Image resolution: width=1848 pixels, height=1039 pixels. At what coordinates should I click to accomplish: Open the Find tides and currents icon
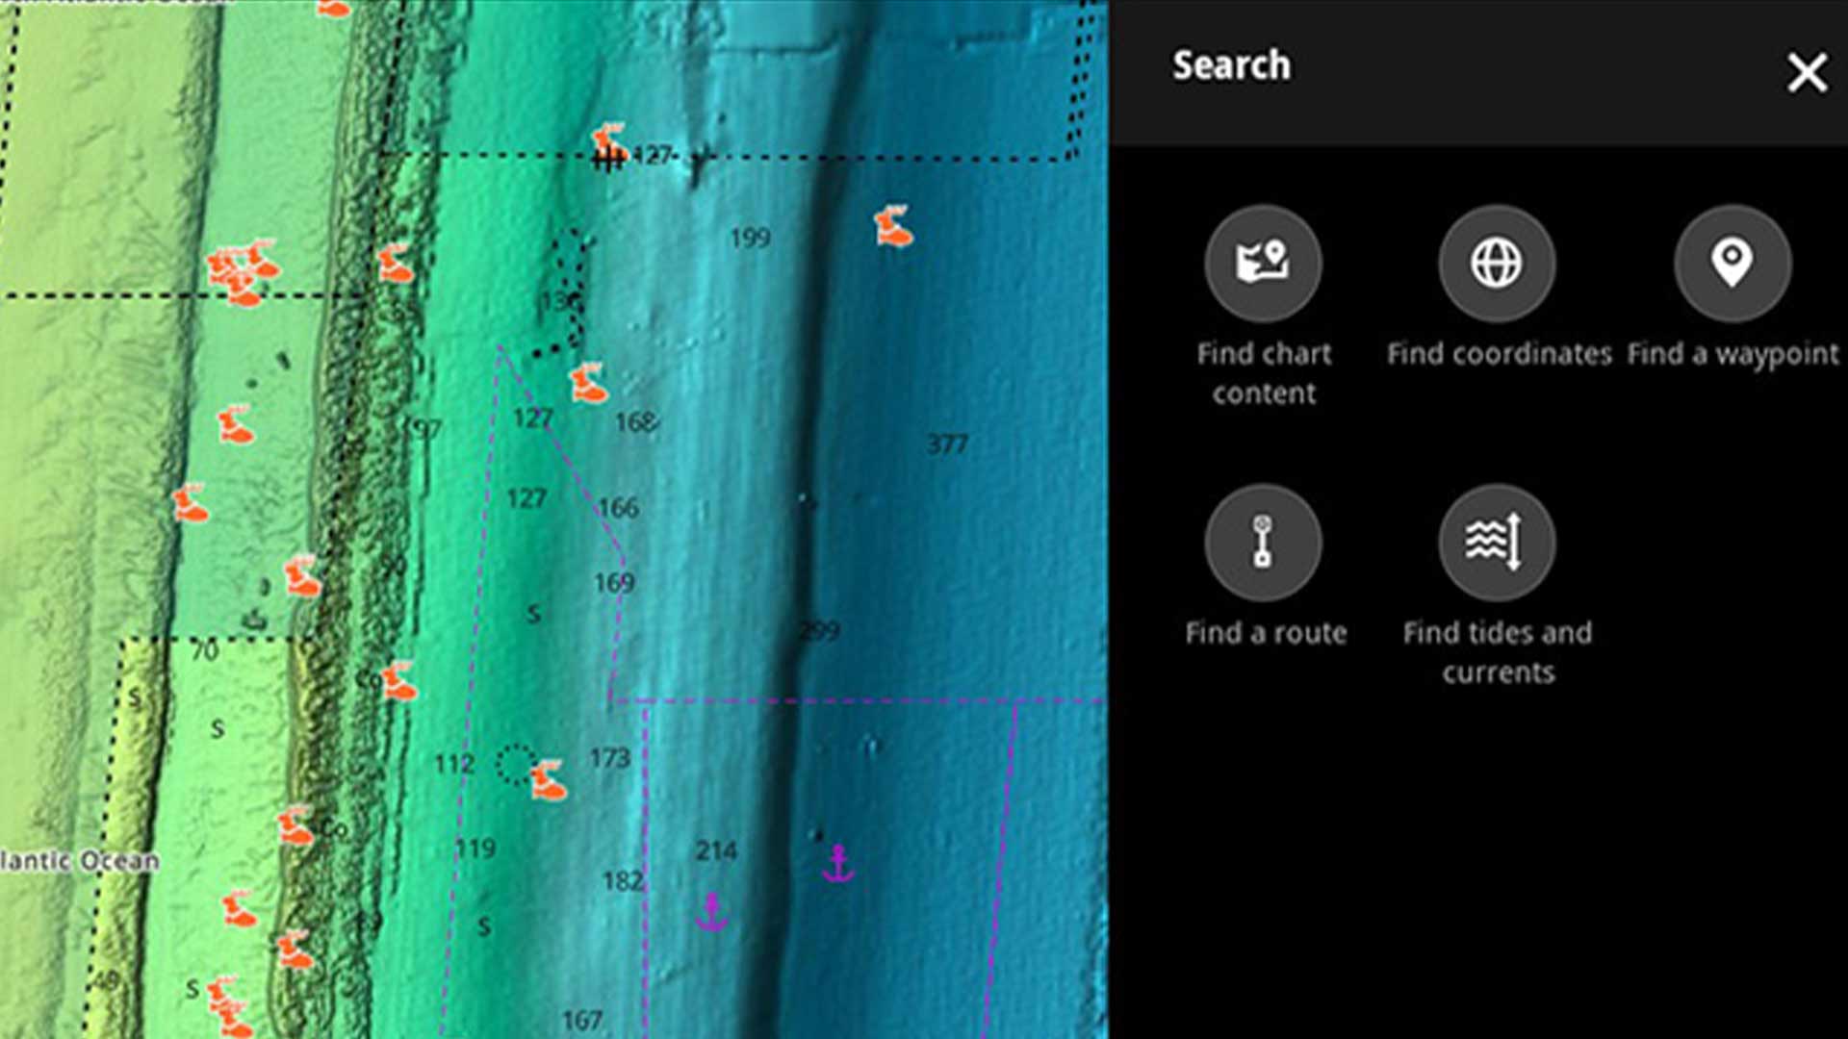pyautogui.click(x=1497, y=543)
